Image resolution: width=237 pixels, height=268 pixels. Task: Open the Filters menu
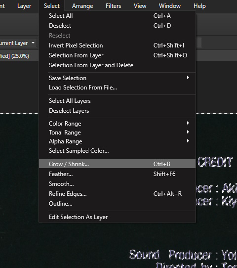pos(113,6)
